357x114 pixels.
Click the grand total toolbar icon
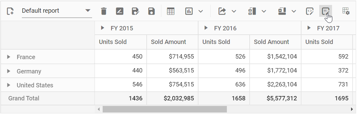coord(282,11)
